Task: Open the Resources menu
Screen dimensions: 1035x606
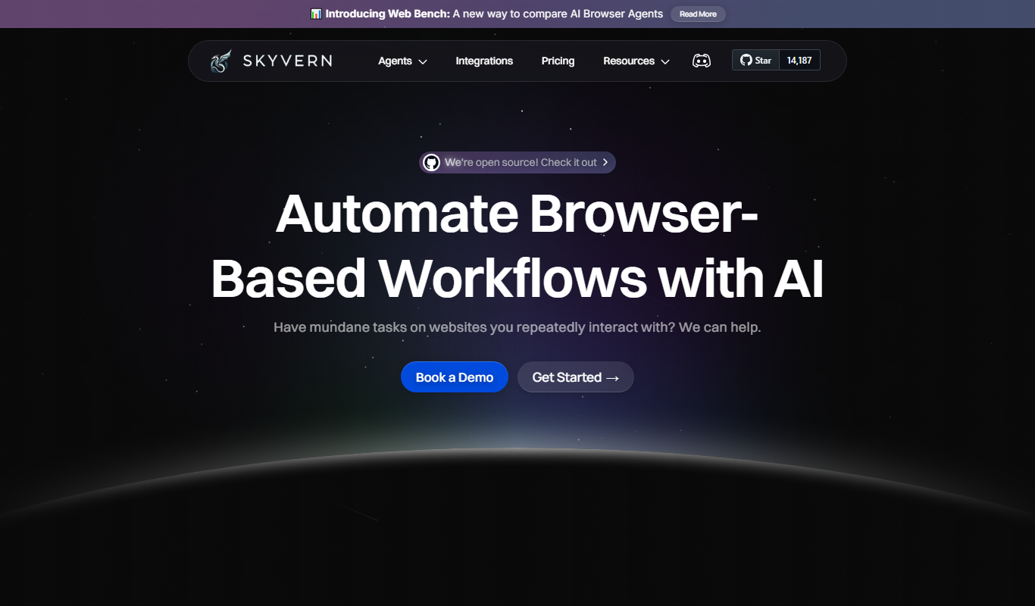Action: pyautogui.click(x=636, y=61)
